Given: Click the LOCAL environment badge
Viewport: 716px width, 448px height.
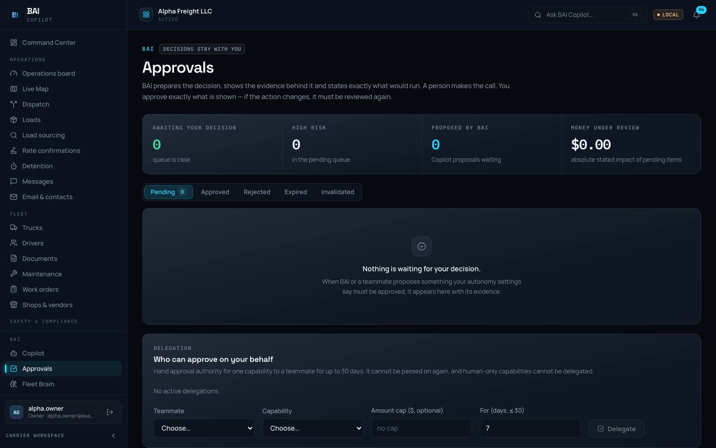Looking at the screenshot, I should [668, 15].
